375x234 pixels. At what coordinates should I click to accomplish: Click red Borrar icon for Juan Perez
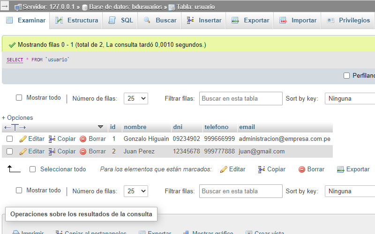click(83, 152)
